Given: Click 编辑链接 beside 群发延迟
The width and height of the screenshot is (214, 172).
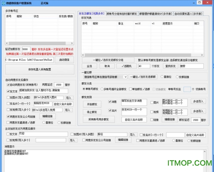Looking at the screenshot, I should (170, 119).
